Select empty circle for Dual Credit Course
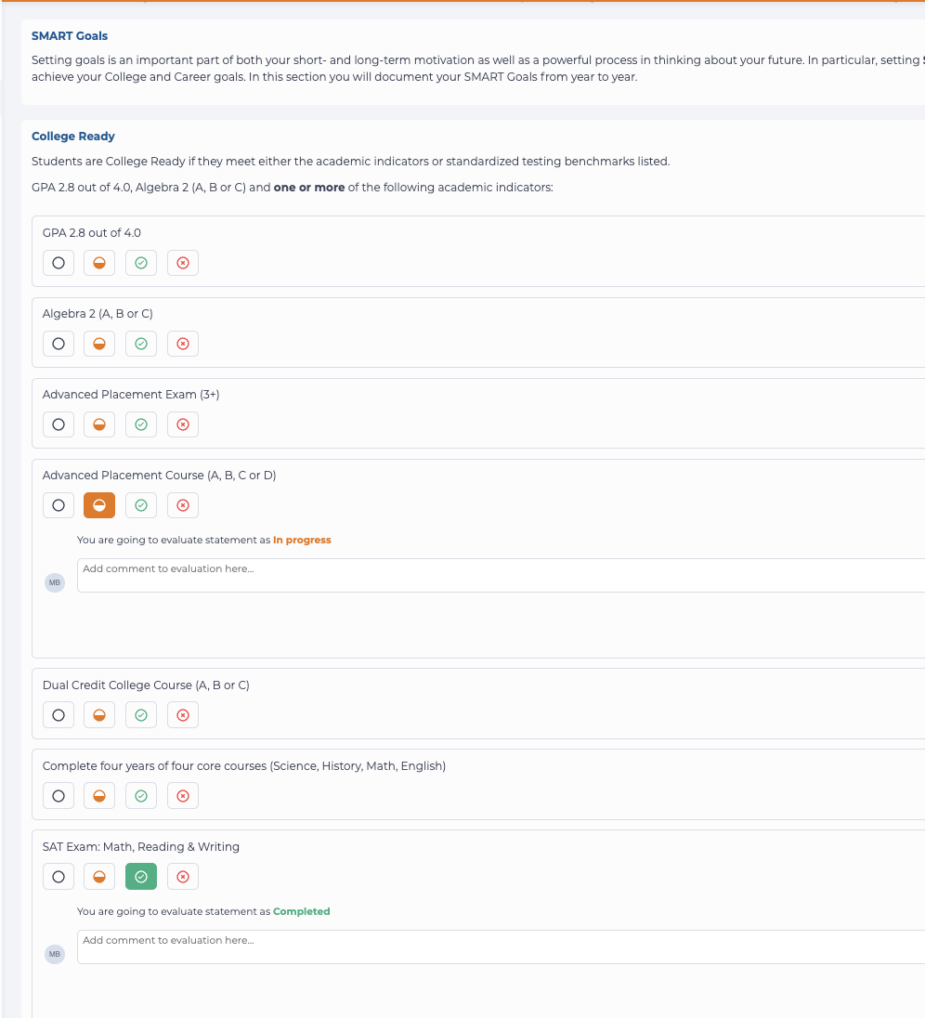This screenshot has width=925, height=1018. [x=59, y=715]
